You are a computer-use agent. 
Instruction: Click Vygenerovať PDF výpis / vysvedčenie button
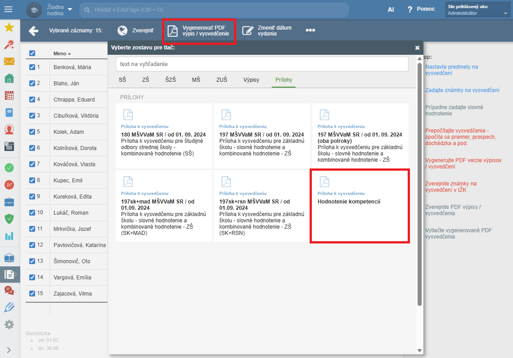pyautogui.click(x=199, y=31)
